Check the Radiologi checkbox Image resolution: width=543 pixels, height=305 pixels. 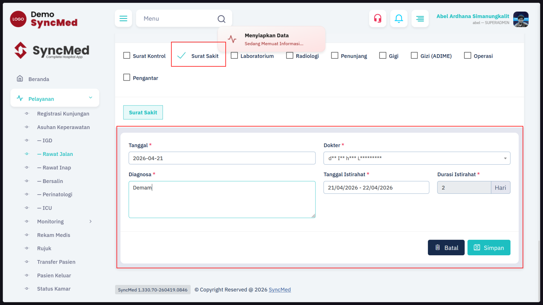tap(290, 56)
